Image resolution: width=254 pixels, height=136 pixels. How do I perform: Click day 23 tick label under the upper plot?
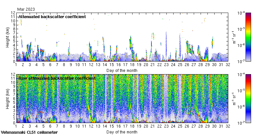pos(166,65)
